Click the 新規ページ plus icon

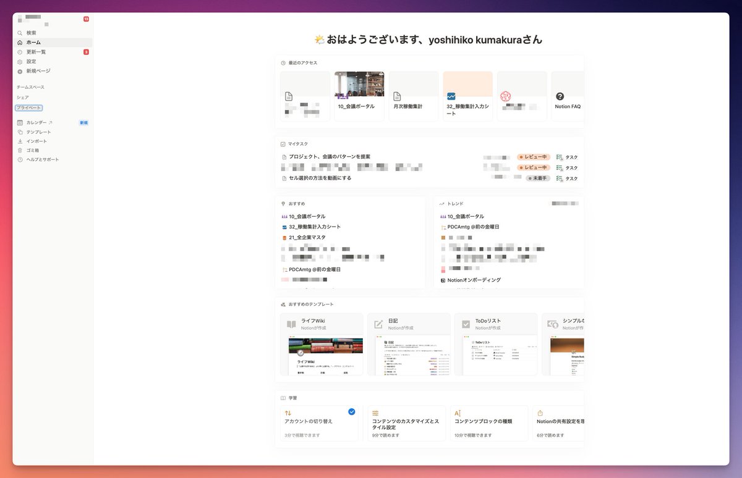(20, 71)
